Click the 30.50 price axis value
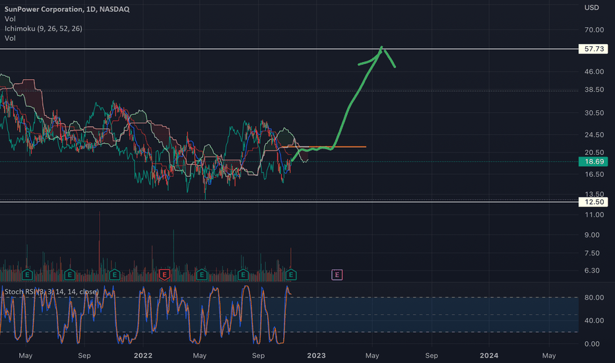The width and height of the screenshot is (615, 363). (594, 113)
